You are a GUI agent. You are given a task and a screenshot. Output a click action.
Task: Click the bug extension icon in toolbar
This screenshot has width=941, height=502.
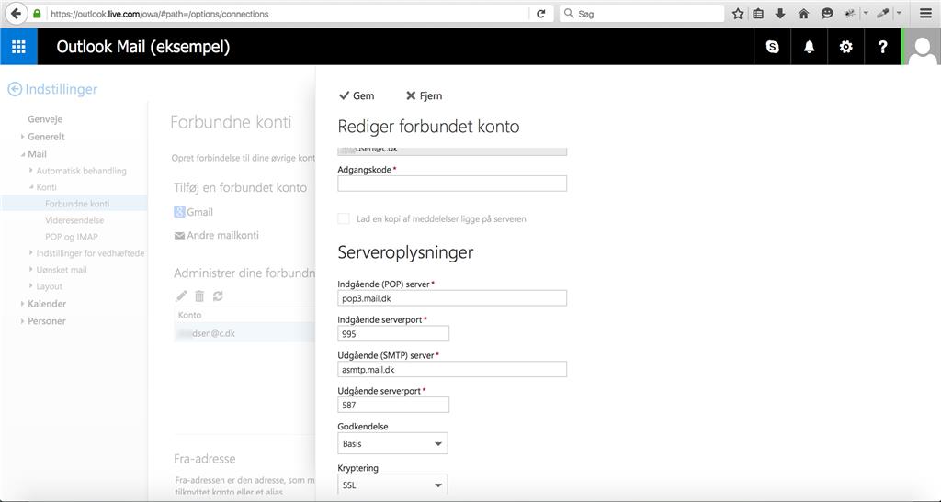click(850, 13)
